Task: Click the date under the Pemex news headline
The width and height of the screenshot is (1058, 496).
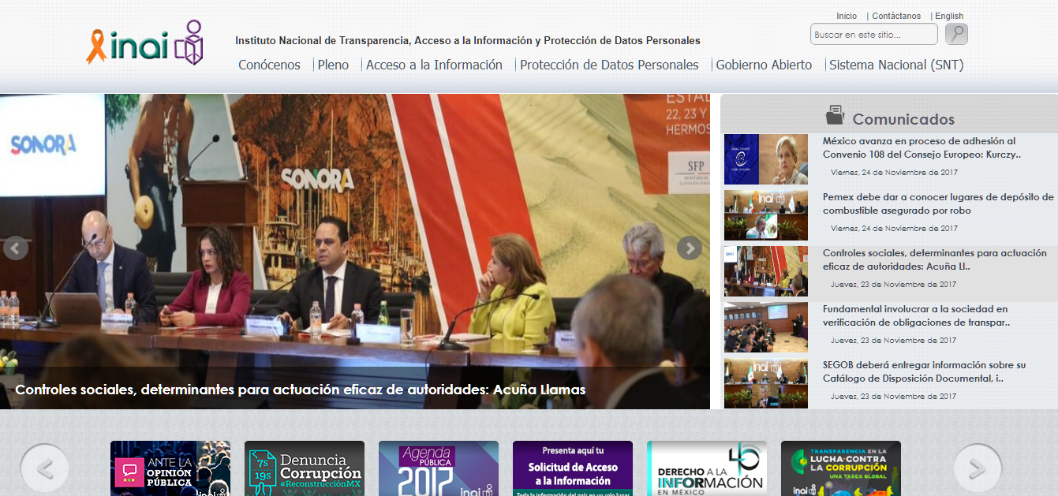Action: point(894,229)
